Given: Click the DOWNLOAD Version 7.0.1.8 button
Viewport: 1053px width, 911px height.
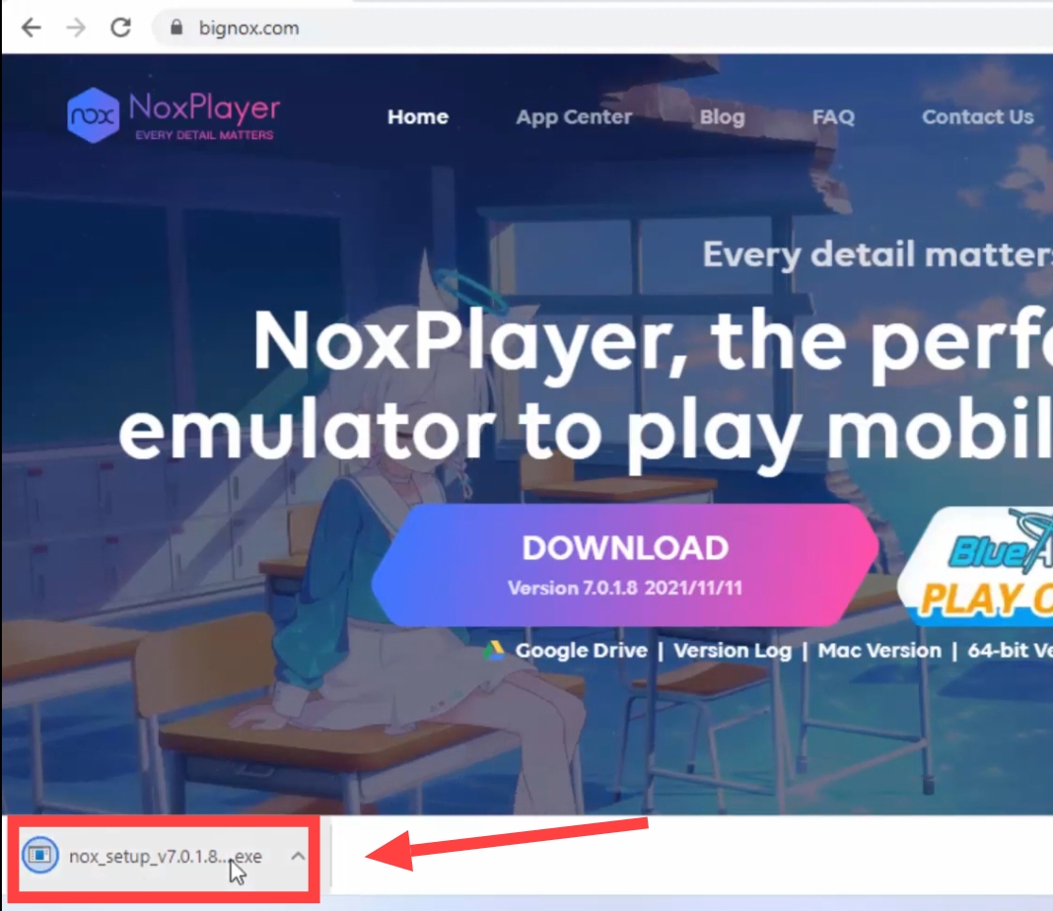Looking at the screenshot, I should tap(625, 565).
